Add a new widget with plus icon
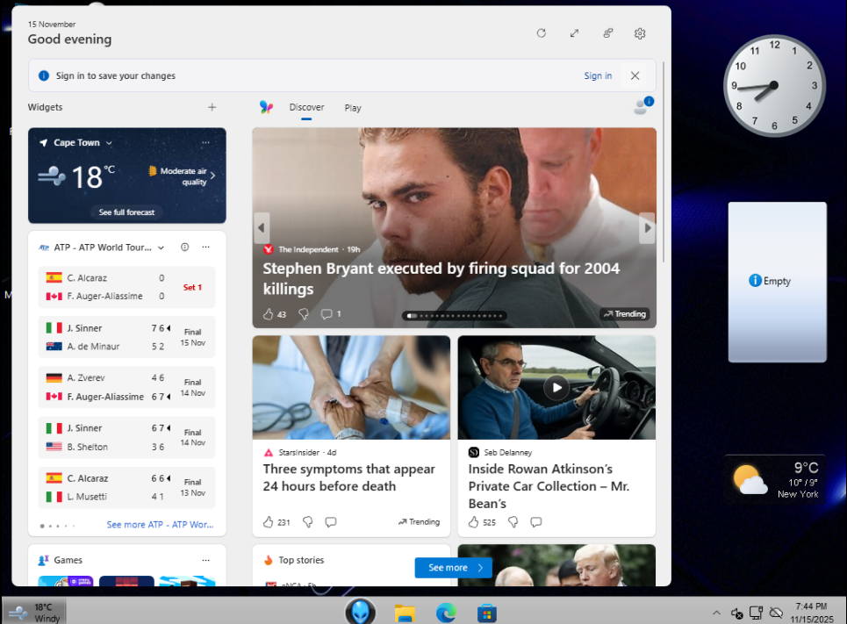The height and width of the screenshot is (624, 847). coord(212,107)
